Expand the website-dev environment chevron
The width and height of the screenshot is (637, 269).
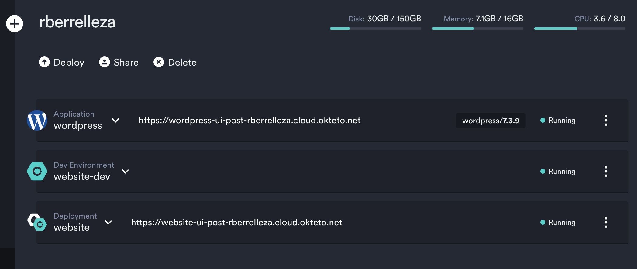pyautogui.click(x=125, y=171)
